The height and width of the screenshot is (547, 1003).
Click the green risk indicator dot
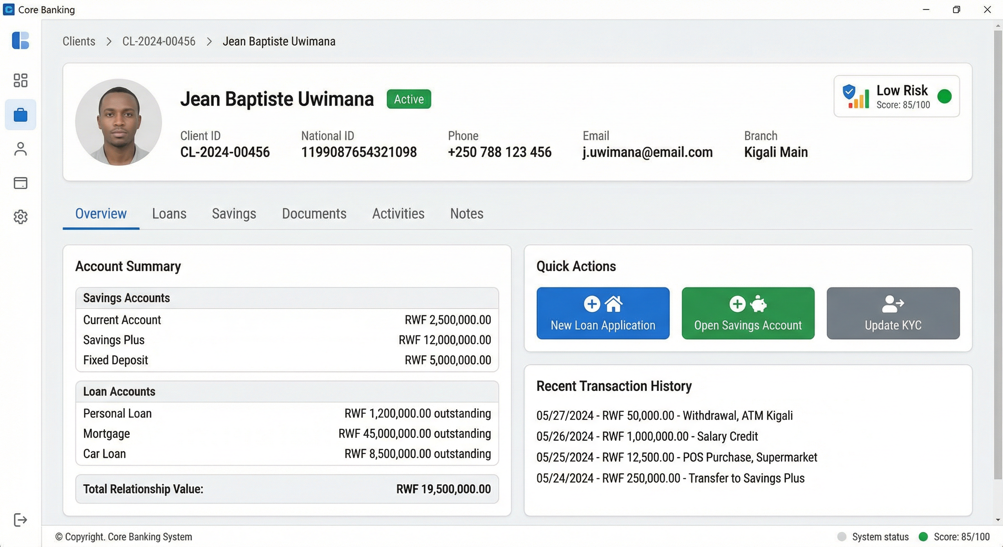pos(944,96)
